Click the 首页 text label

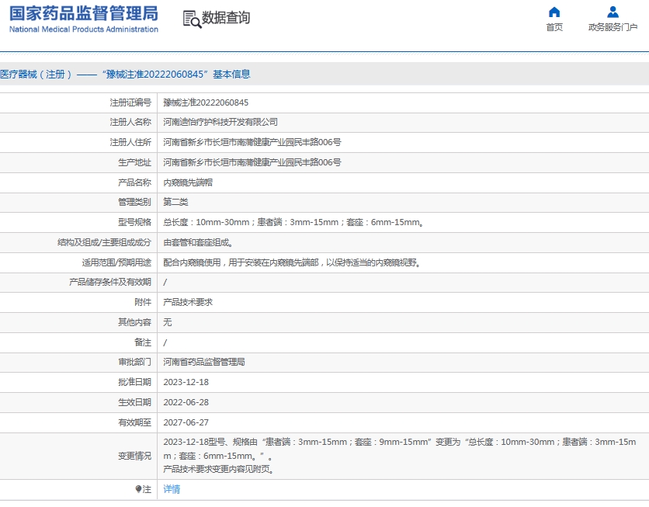[x=554, y=27]
